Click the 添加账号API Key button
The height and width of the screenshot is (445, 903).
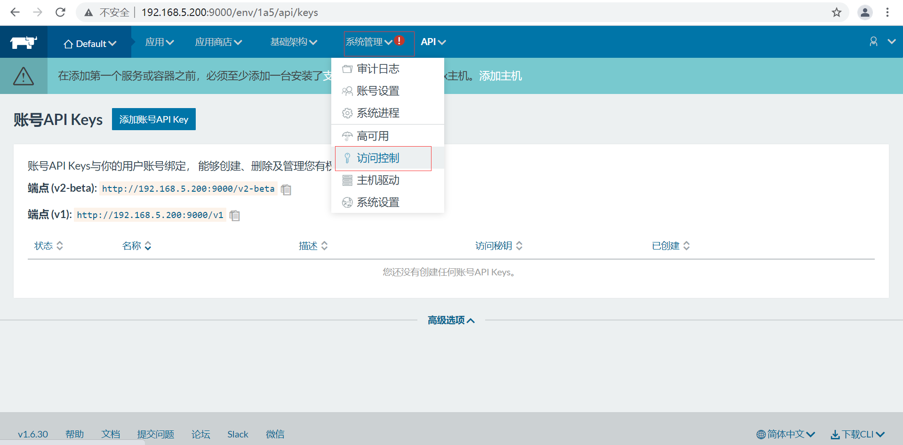coord(154,119)
